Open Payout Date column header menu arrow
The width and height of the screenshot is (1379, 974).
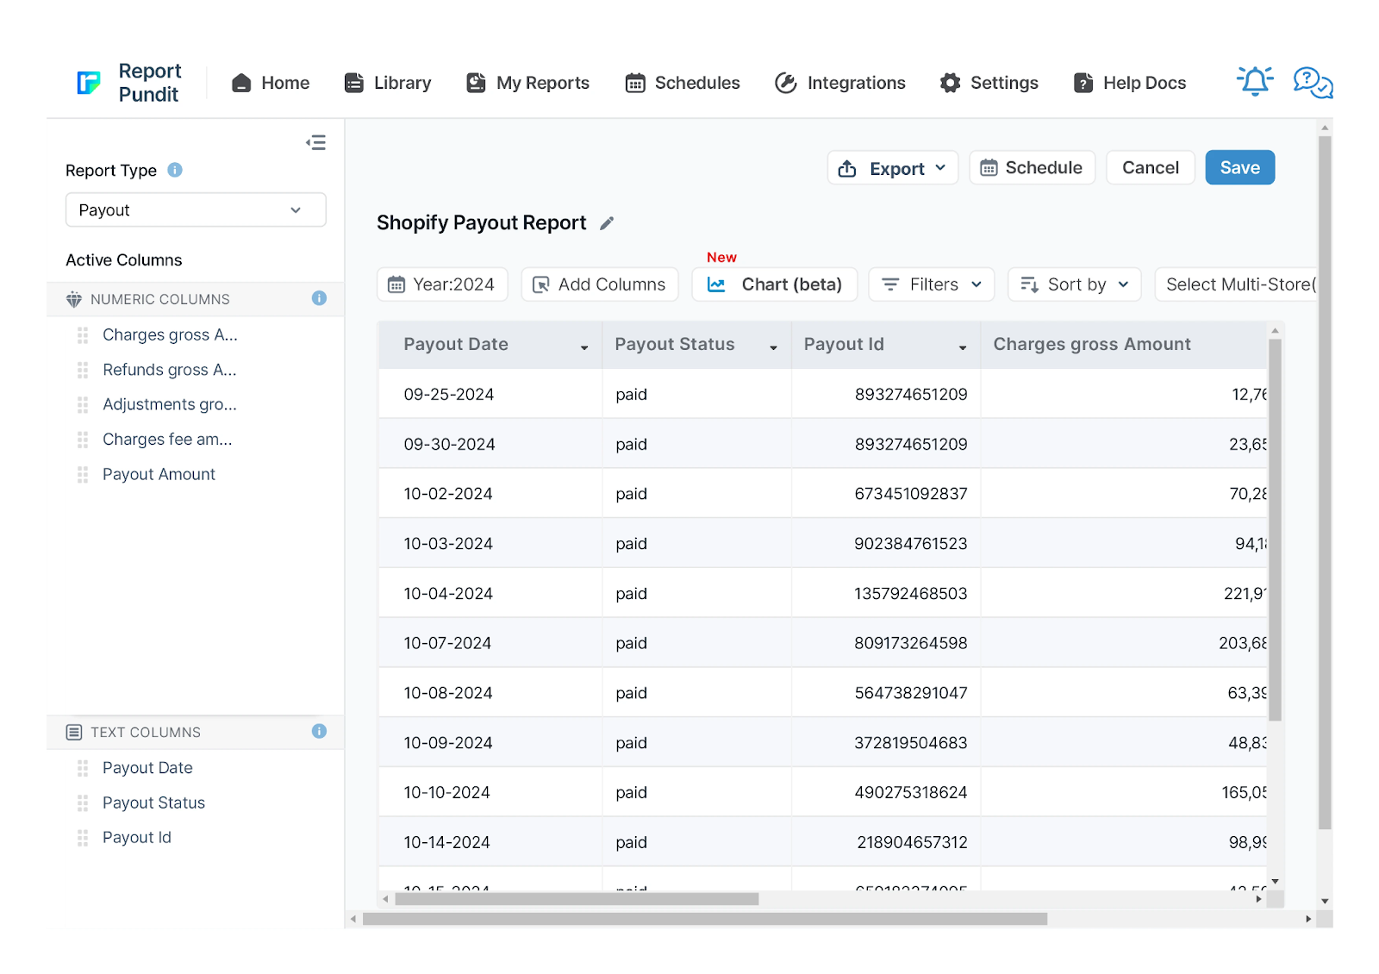[x=584, y=347]
